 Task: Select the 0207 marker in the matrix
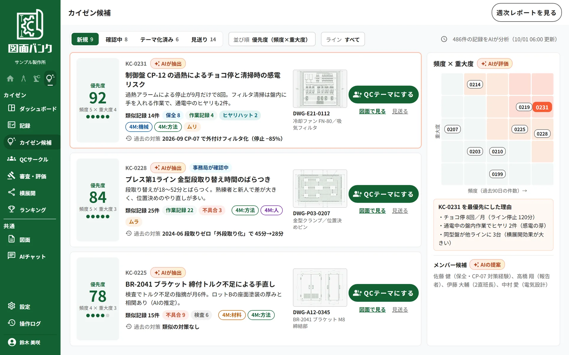[x=453, y=129]
